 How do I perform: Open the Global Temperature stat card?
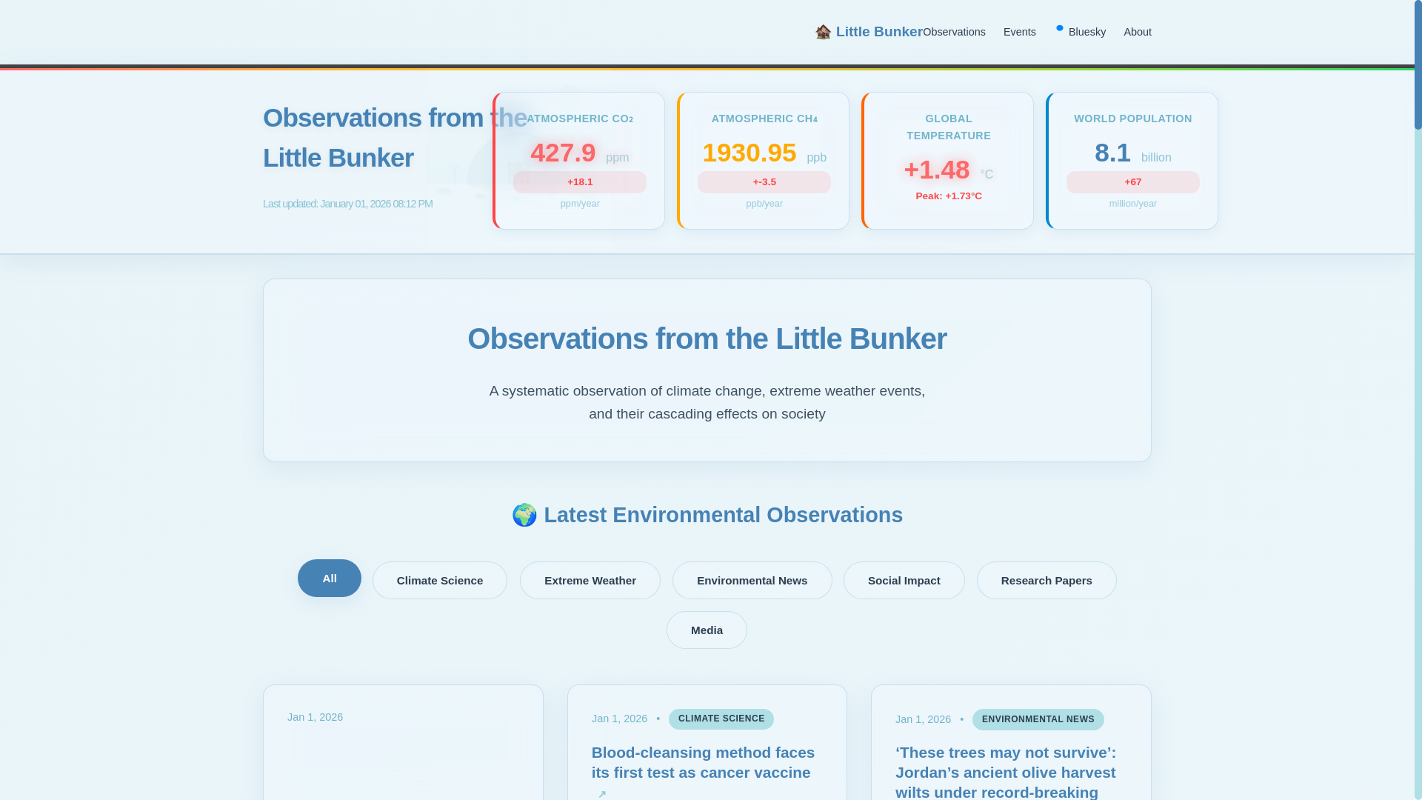[947, 161]
